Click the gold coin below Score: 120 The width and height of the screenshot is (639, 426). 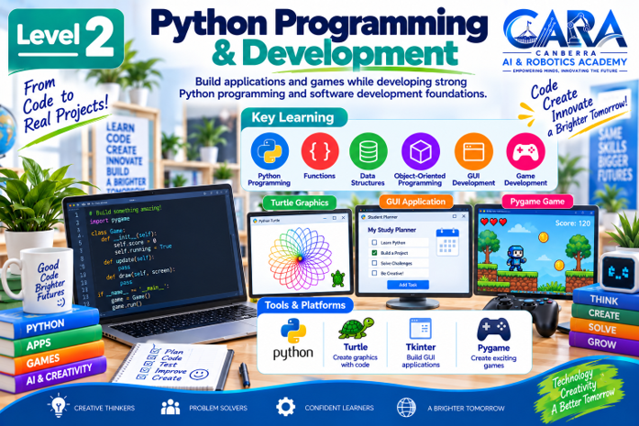coord(544,236)
